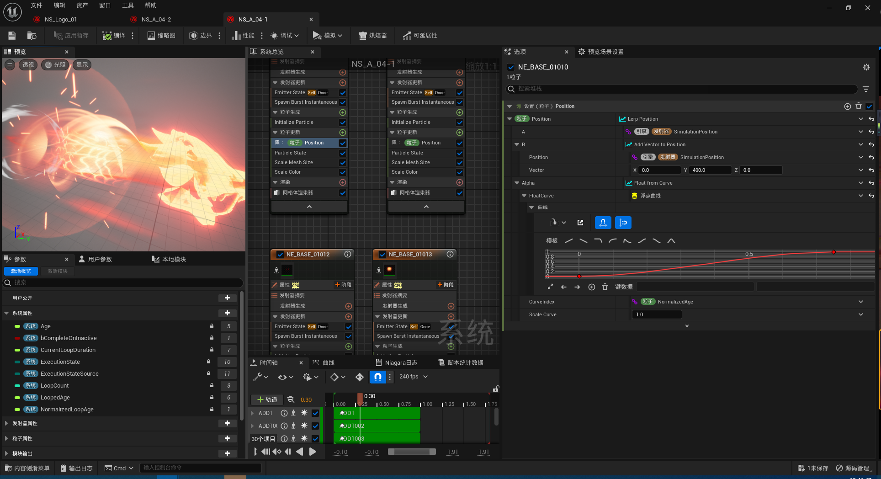Click the 透视 viewport button
Screen dimensions: 881x479
pos(28,65)
